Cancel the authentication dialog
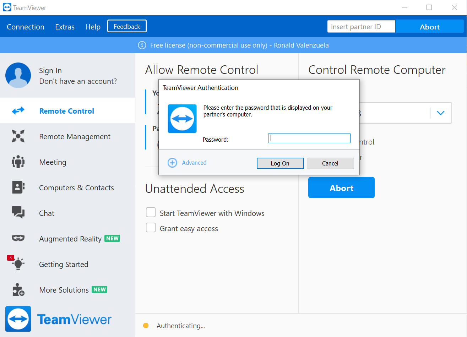This screenshot has height=337, width=467. point(330,163)
